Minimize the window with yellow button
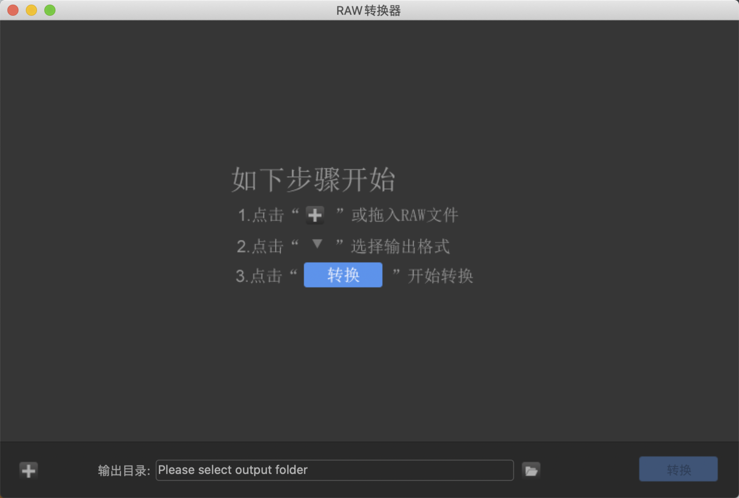The height and width of the screenshot is (498, 739). pos(32,10)
